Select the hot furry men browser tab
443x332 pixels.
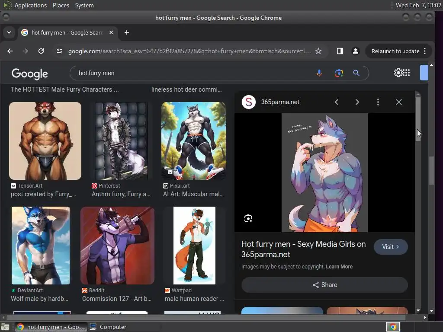(x=67, y=32)
